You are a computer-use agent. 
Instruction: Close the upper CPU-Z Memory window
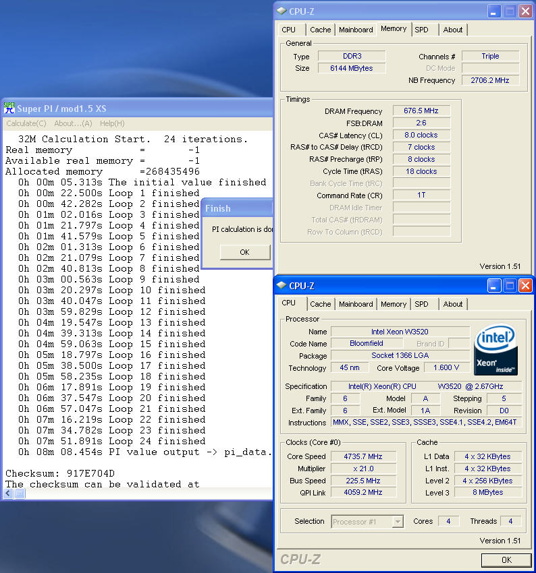(x=525, y=11)
